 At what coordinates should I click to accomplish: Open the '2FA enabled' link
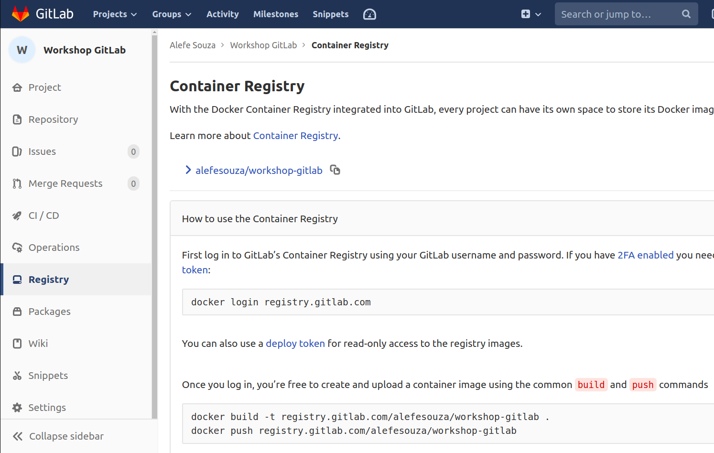pyautogui.click(x=646, y=255)
